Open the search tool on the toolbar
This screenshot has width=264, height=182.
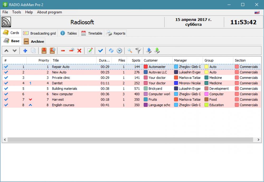(130, 50)
